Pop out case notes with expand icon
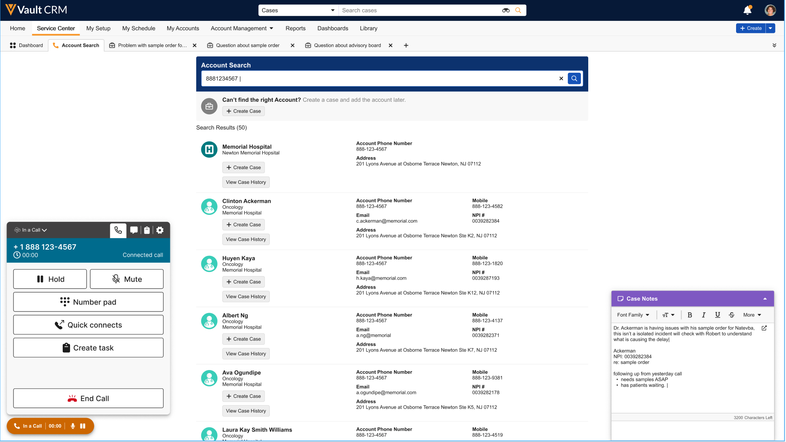Screen dimensions: 786x442 point(764,328)
